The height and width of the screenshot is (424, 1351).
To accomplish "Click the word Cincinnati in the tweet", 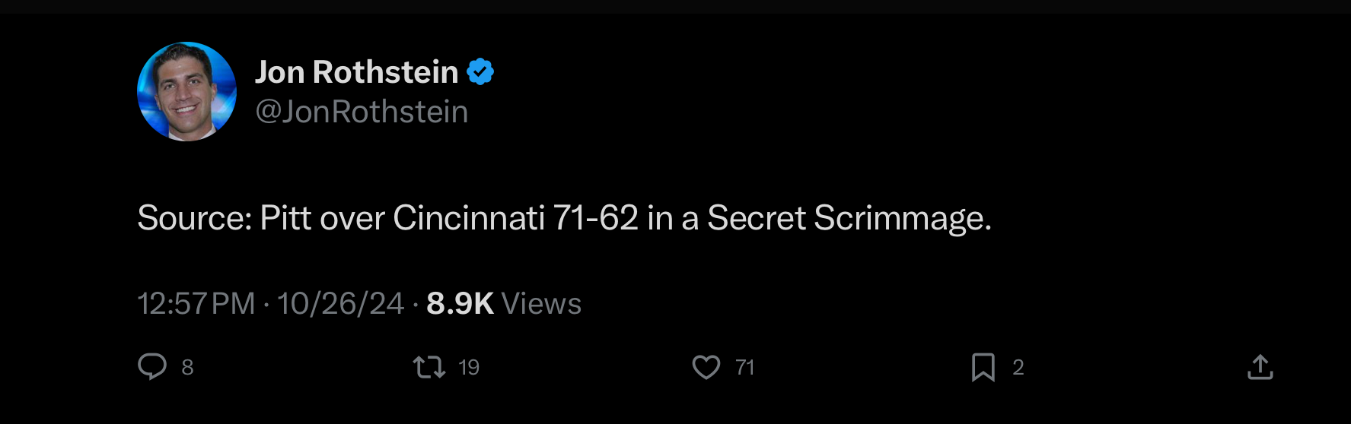I will [x=469, y=219].
